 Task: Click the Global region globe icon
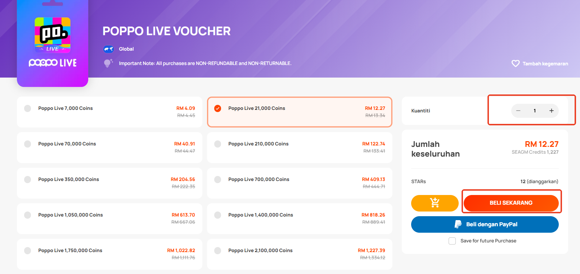click(108, 49)
